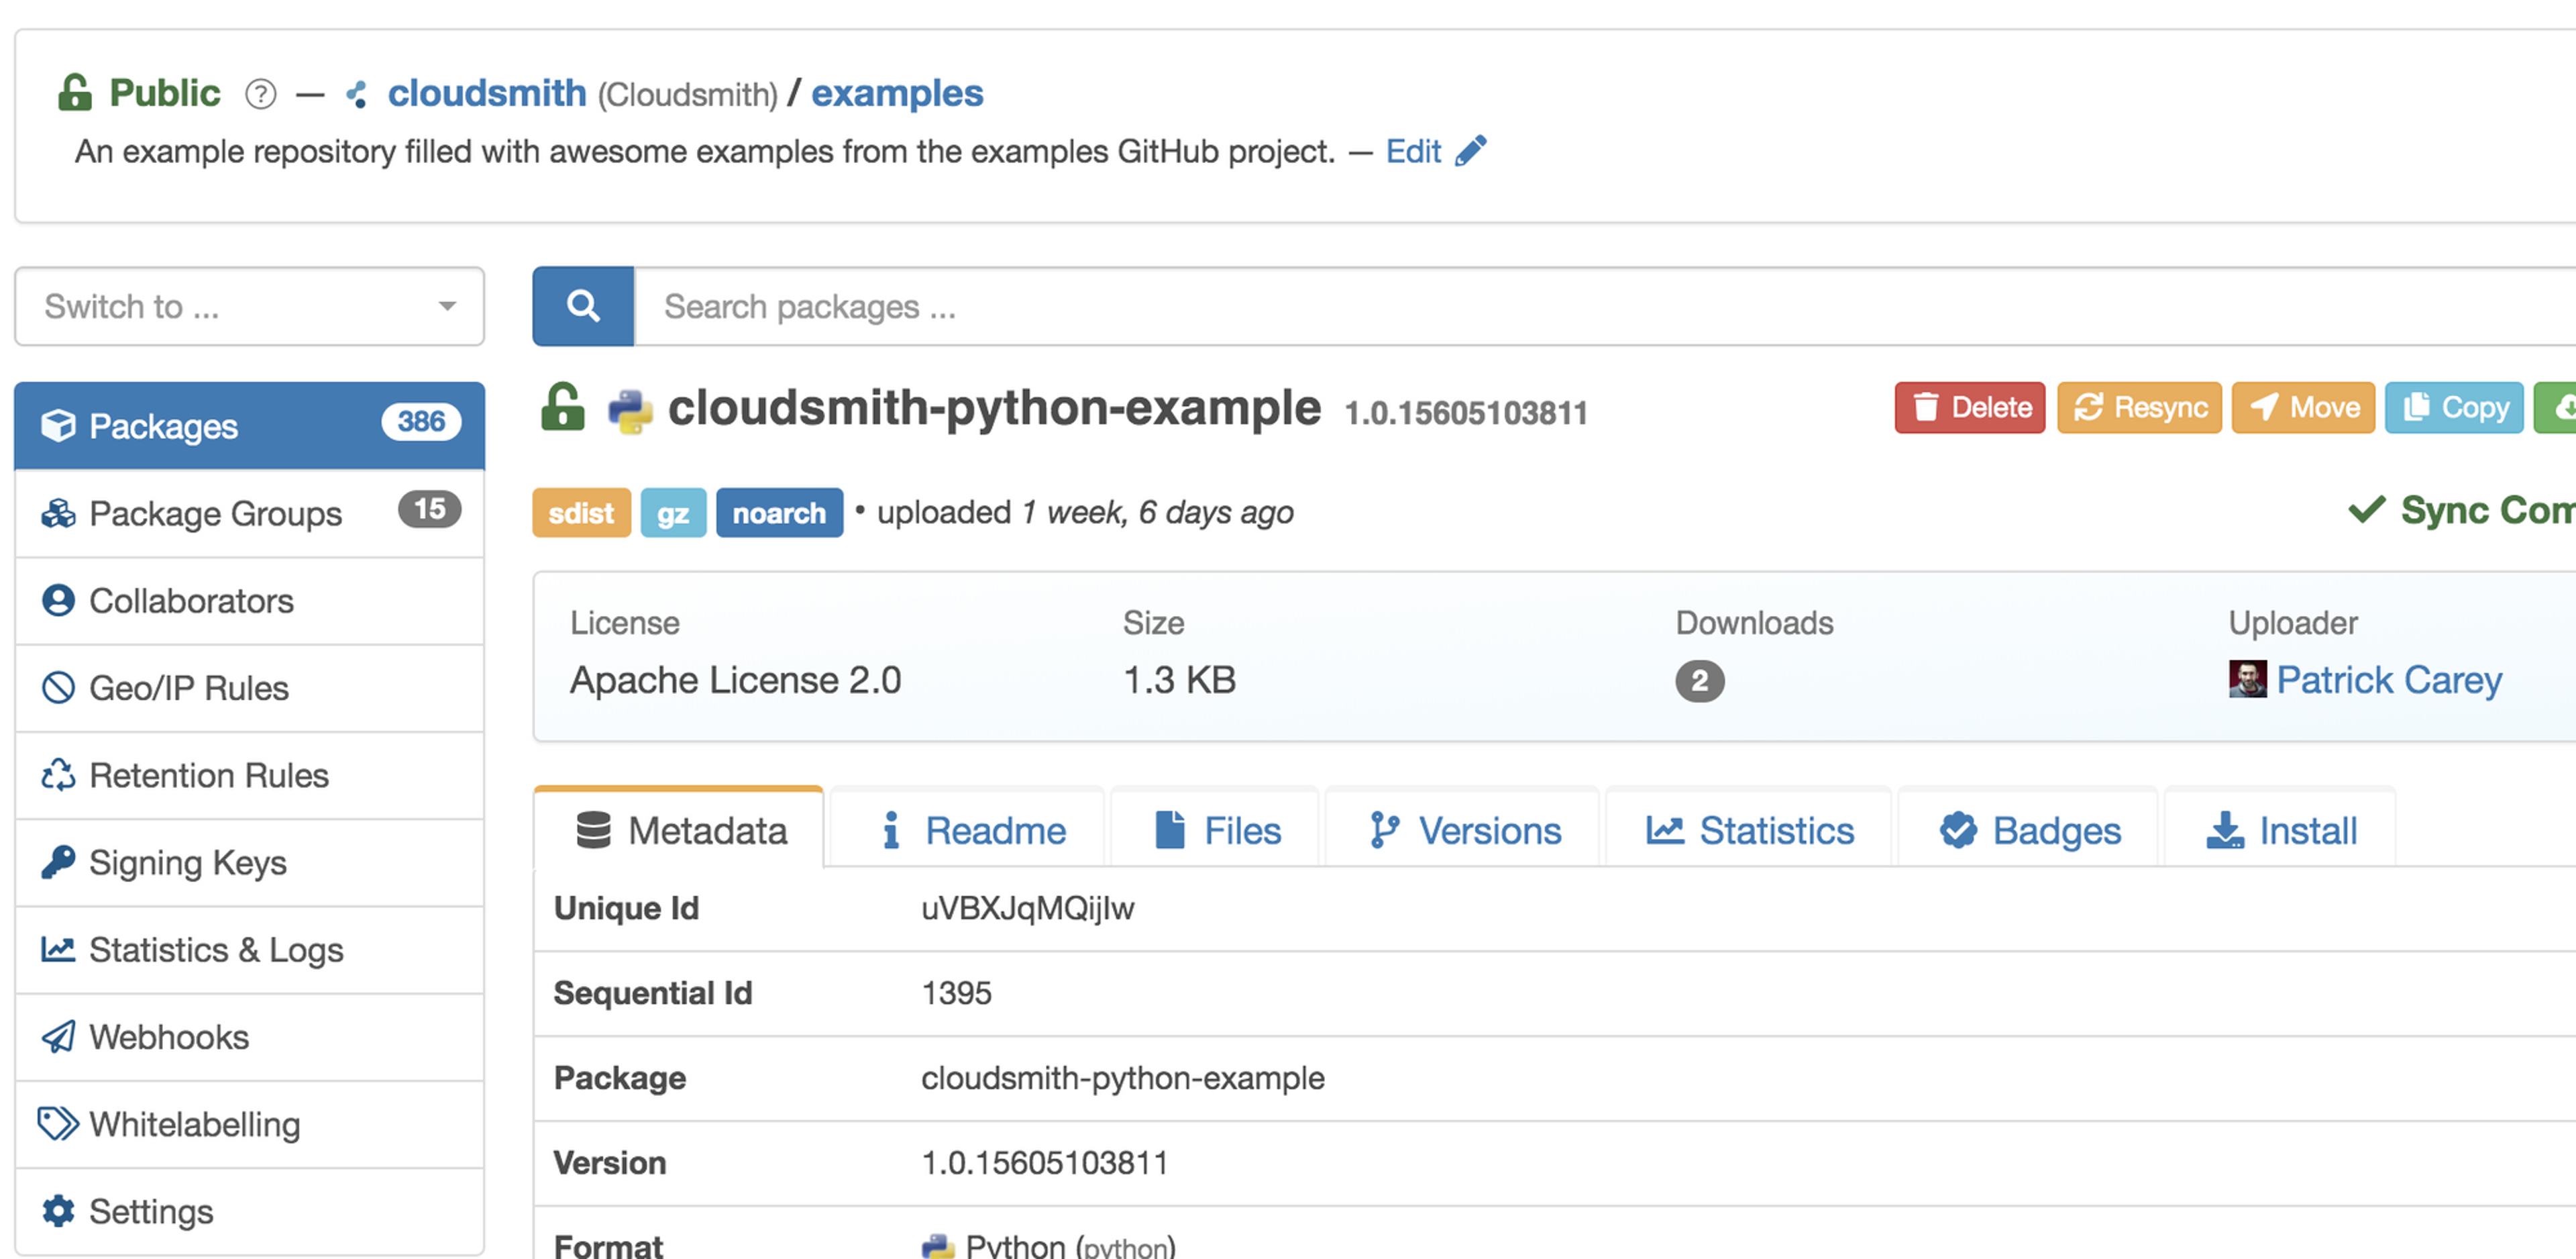
Task: Click the blue search magnifier button
Action: tap(583, 306)
